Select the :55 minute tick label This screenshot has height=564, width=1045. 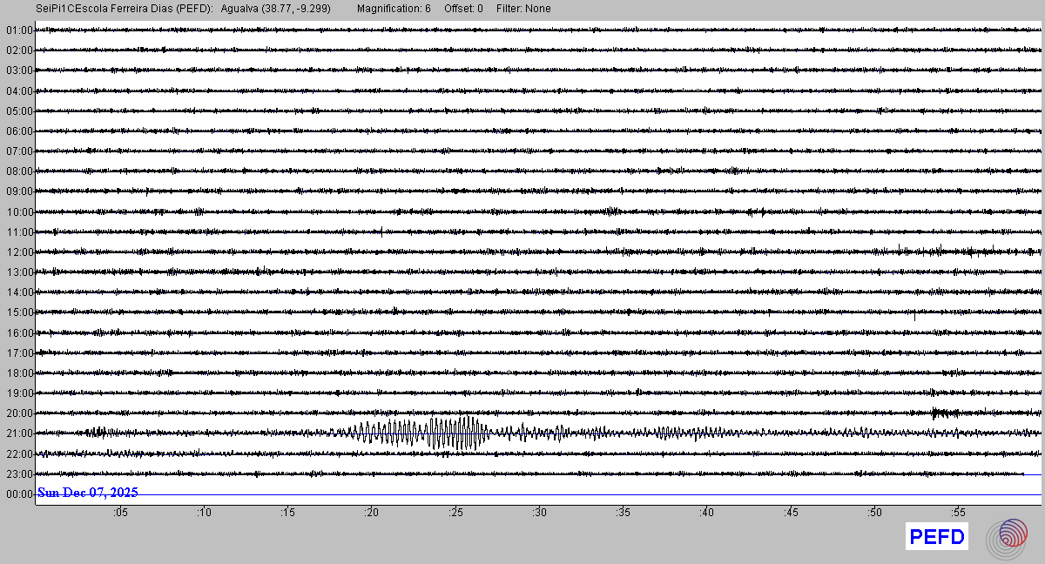point(958,513)
